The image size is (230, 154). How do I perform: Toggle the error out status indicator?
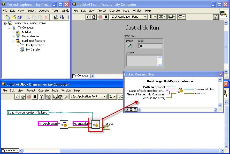(129, 46)
